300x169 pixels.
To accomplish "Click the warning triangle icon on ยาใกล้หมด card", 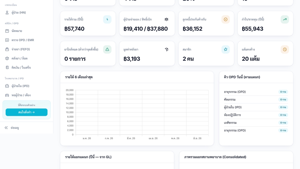I will (107, 49).
